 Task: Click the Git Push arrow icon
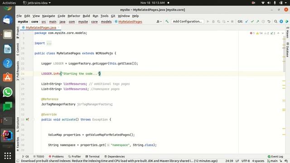click(x=258, y=21)
